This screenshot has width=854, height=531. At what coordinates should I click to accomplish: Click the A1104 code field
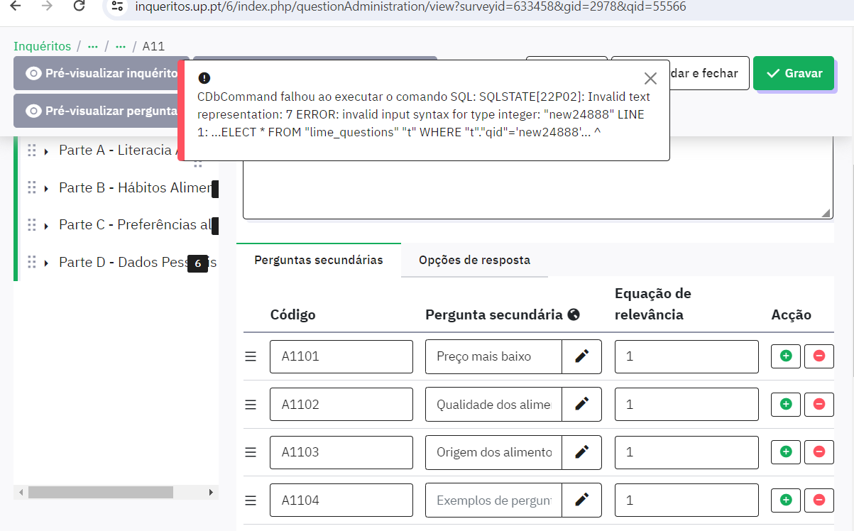[x=341, y=500]
